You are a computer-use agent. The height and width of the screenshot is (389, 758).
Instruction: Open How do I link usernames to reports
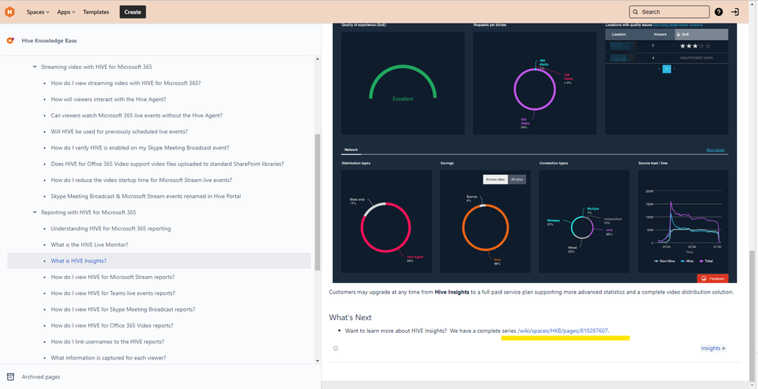pos(107,342)
